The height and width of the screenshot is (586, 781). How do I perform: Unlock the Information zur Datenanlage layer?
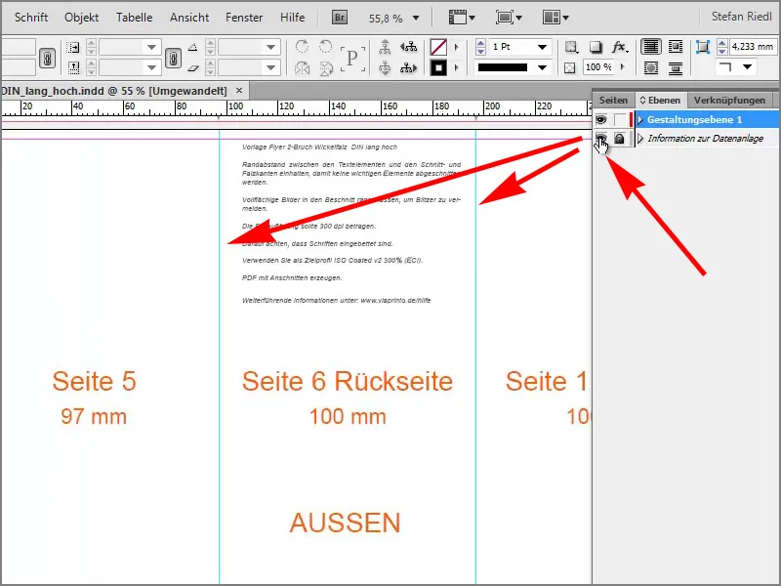[x=619, y=139]
